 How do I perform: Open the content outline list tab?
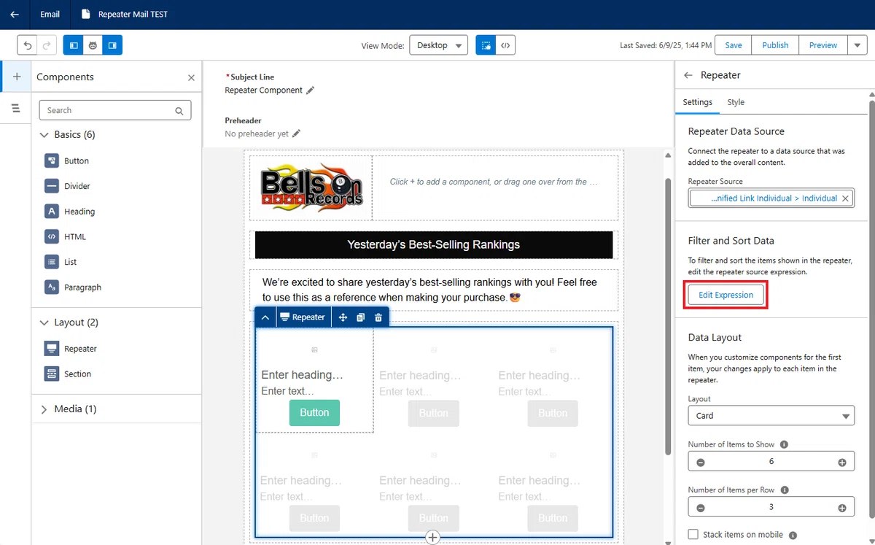click(x=16, y=108)
